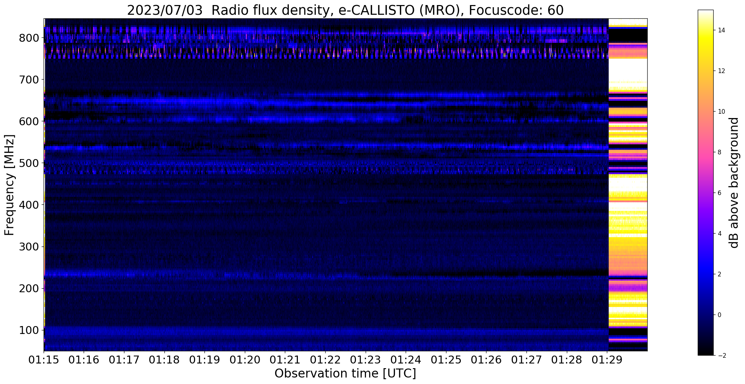745x384 pixels.
Task: Click the 'Frequency [MHz]' axis label
Action: 10,185
